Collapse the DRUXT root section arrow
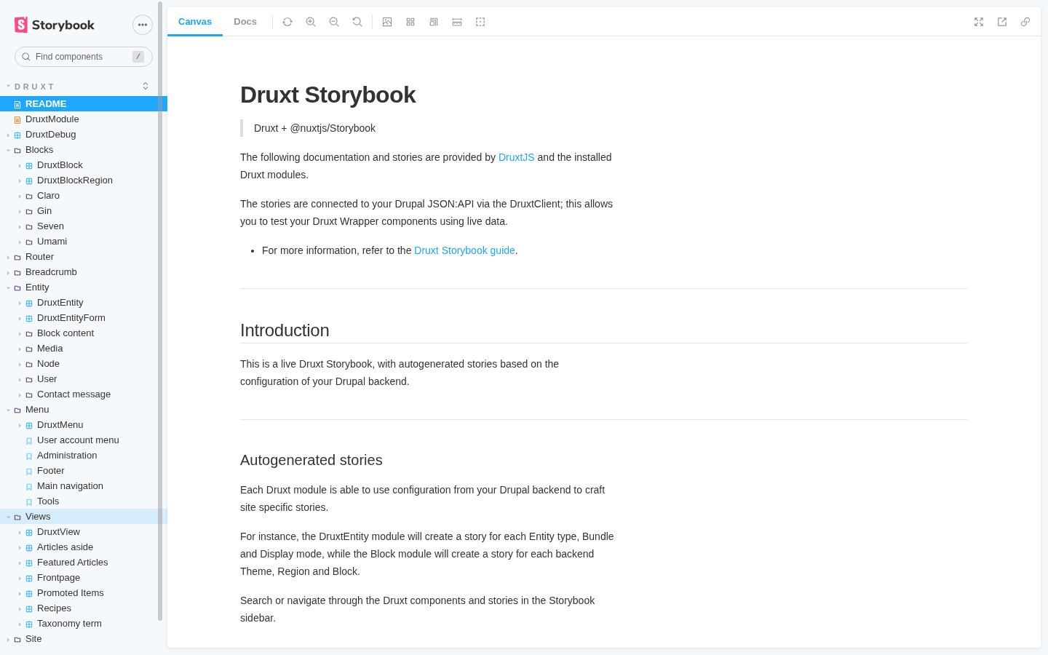The image size is (1048, 655). coord(8,86)
